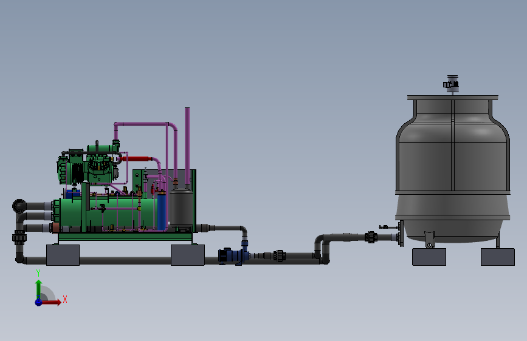Select the leftmost concrete block under the skid
The width and height of the screenshot is (527, 341).
(x=63, y=255)
